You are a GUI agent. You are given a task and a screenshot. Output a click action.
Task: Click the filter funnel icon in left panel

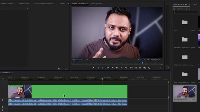[x=59, y=69]
